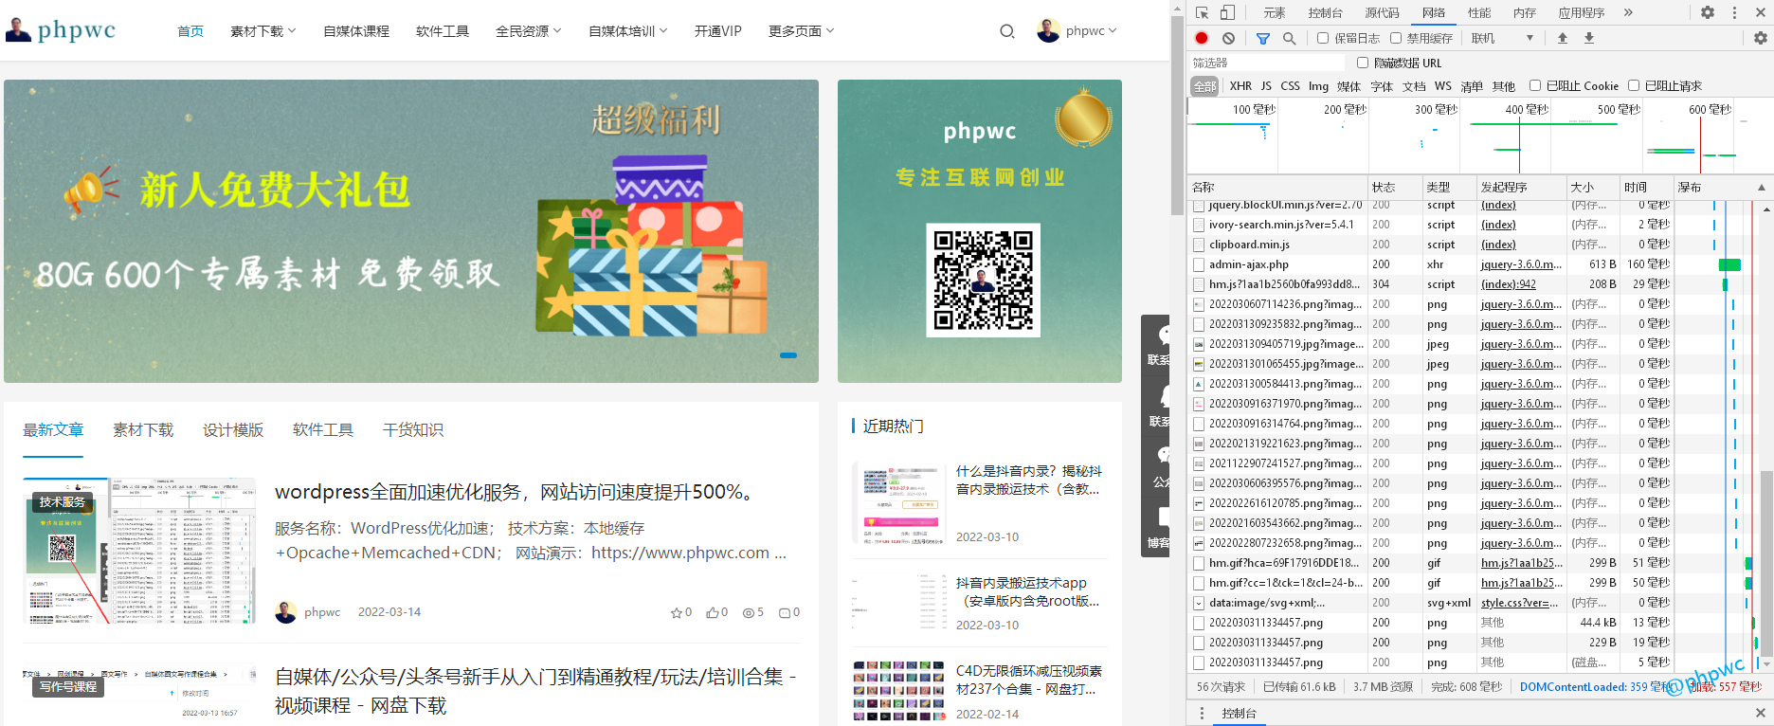Open network search with magnifier icon
1774x726 pixels.
(x=1289, y=38)
